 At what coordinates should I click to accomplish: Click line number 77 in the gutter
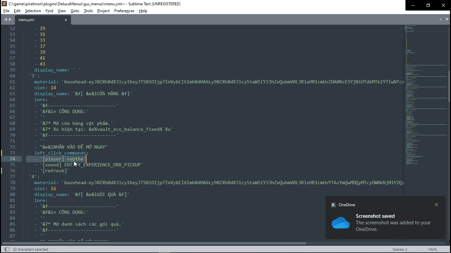point(12,177)
